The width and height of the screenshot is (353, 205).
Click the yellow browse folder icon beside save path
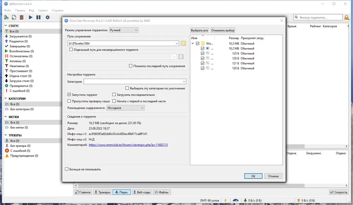point(183,43)
